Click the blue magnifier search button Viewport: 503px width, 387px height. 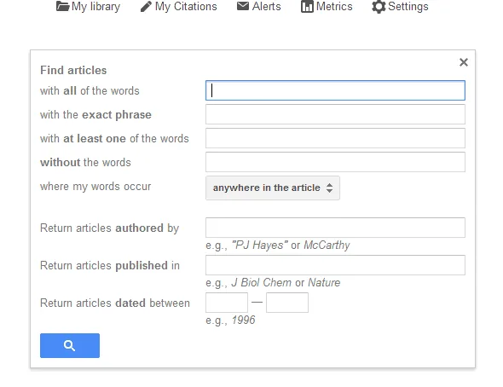(x=70, y=345)
